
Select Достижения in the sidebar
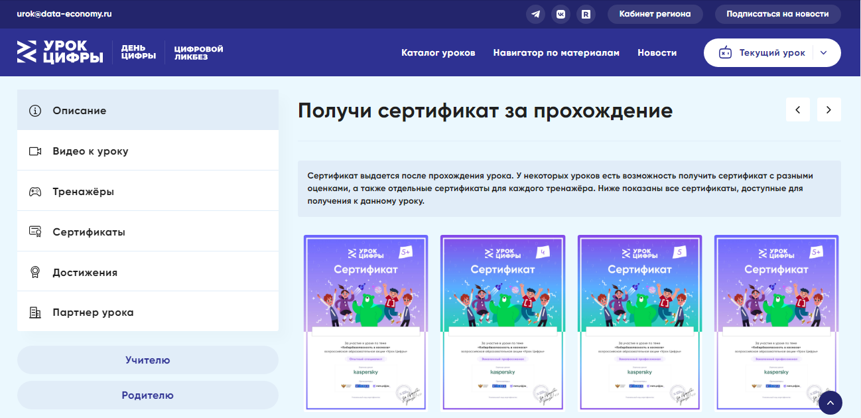(x=85, y=273)
